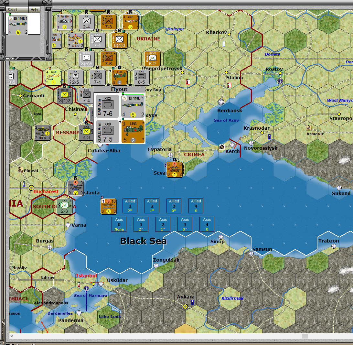Select the yellow G.50 Italian air counter
353x345 pixels.
53,77
